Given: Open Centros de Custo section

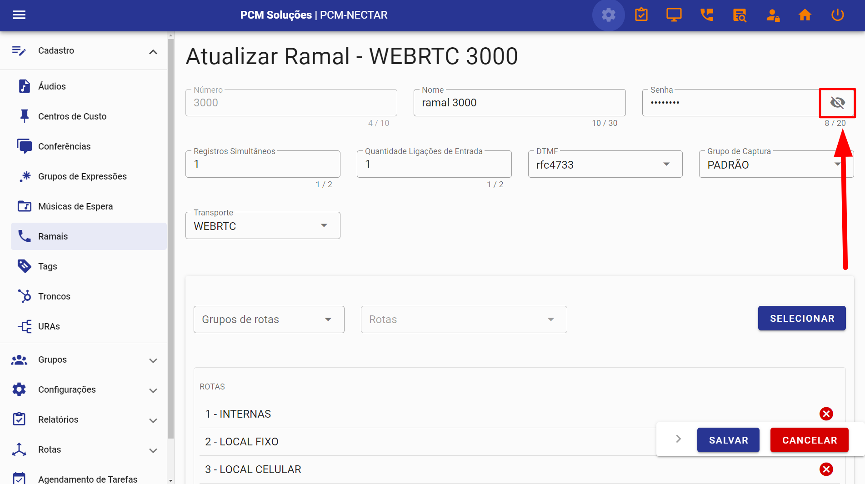Looking at the screenshot, I should click(89, 116).
